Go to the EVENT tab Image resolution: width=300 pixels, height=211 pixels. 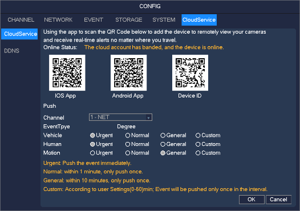[x=94, y=20]
